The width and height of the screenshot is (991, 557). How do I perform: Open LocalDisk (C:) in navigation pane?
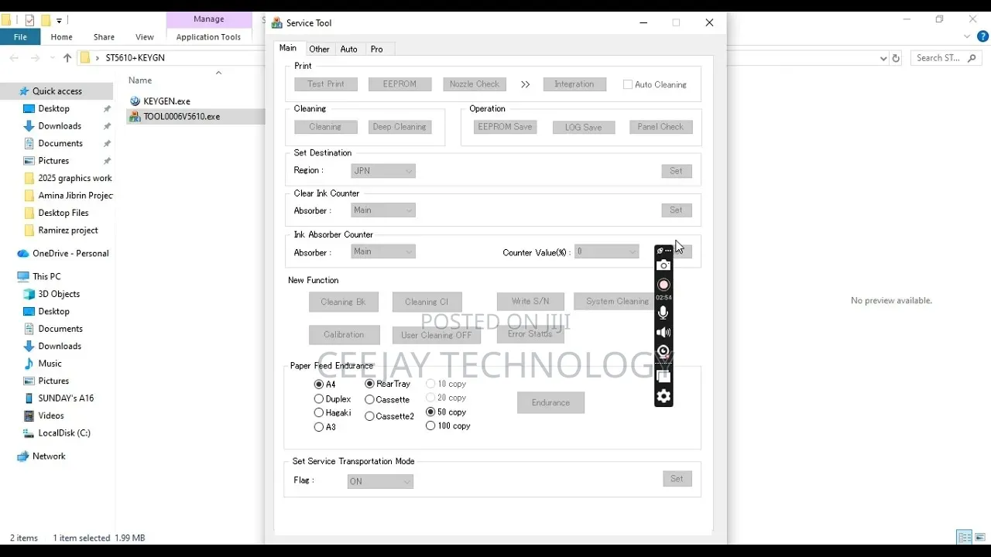[x=64, y=433]
